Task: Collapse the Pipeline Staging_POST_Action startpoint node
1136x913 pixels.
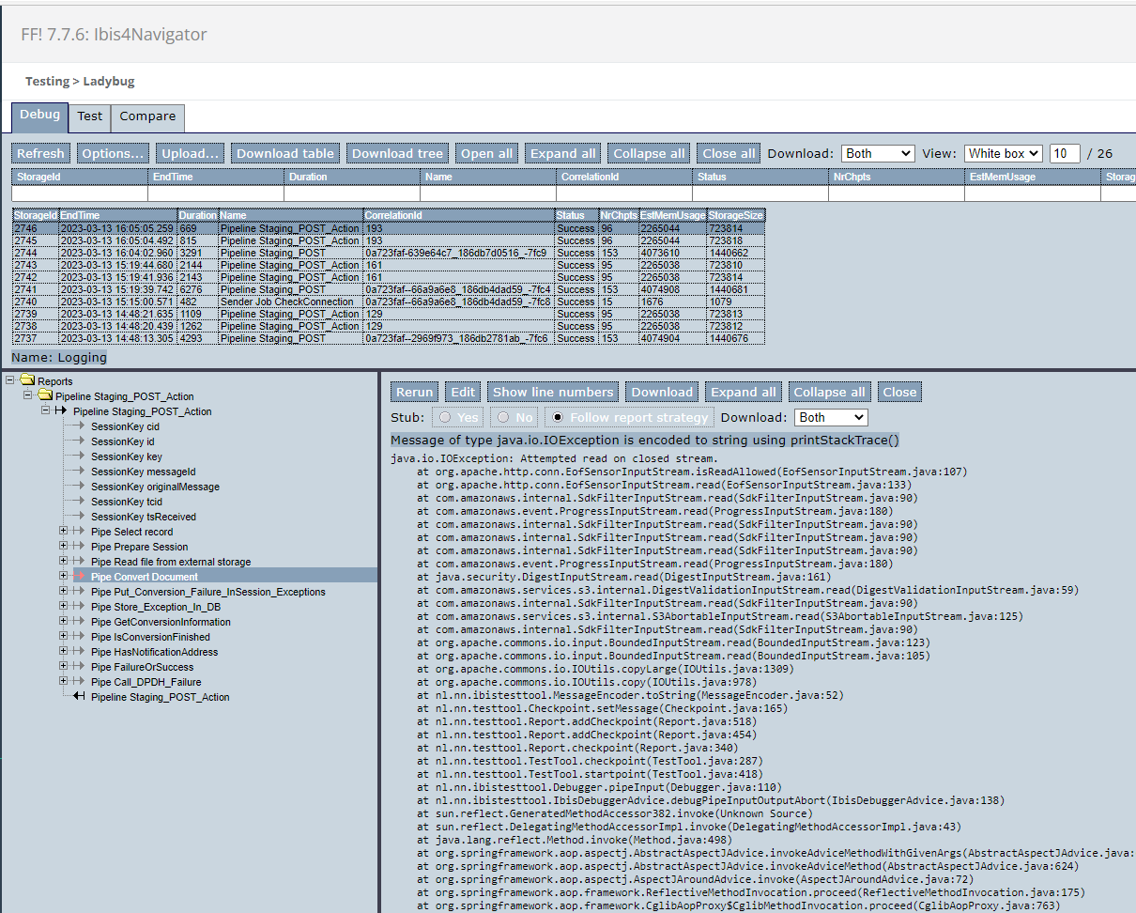Action: tap(46, 410)
